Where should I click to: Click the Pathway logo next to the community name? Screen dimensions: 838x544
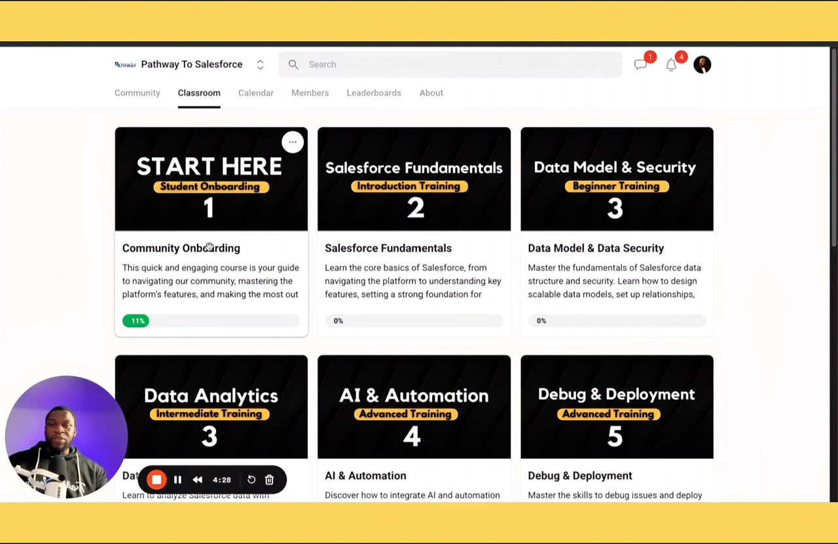[x=125, y=64]
